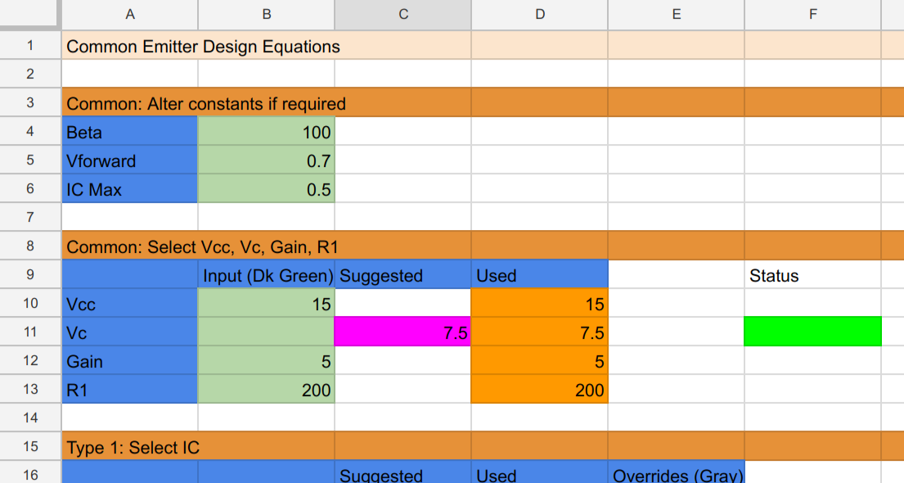
Task: Select column F header
Action: pyautogui.click(x=812, y=15)
